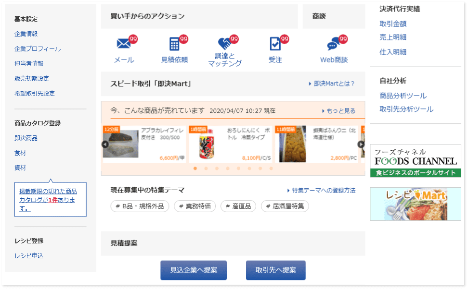Select the #B品・規格外品 theme tag
Screen dimensions: 468x289
(x=140, y=206)
